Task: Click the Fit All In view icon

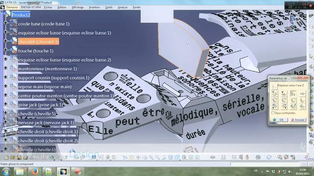Action: pos(131,157)
